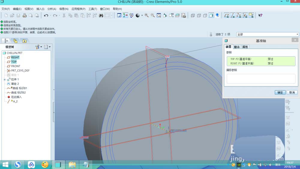Click the appearance gallery sphere icon
Screen dimensions: 300x169
click(x=138, y=15)
